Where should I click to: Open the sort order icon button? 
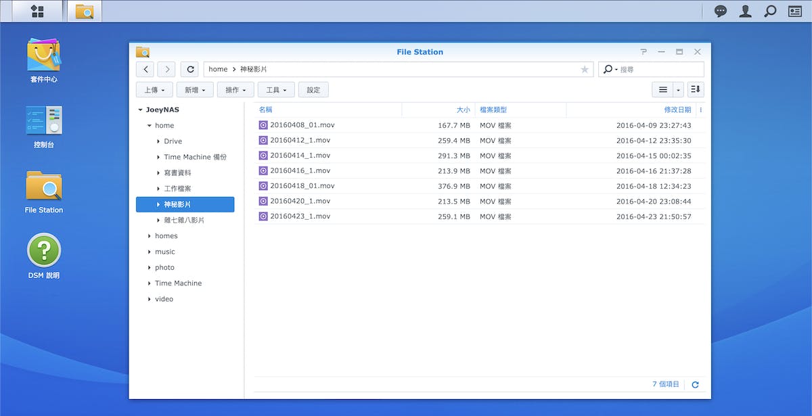pyautogui.click(x=696, y=89)
